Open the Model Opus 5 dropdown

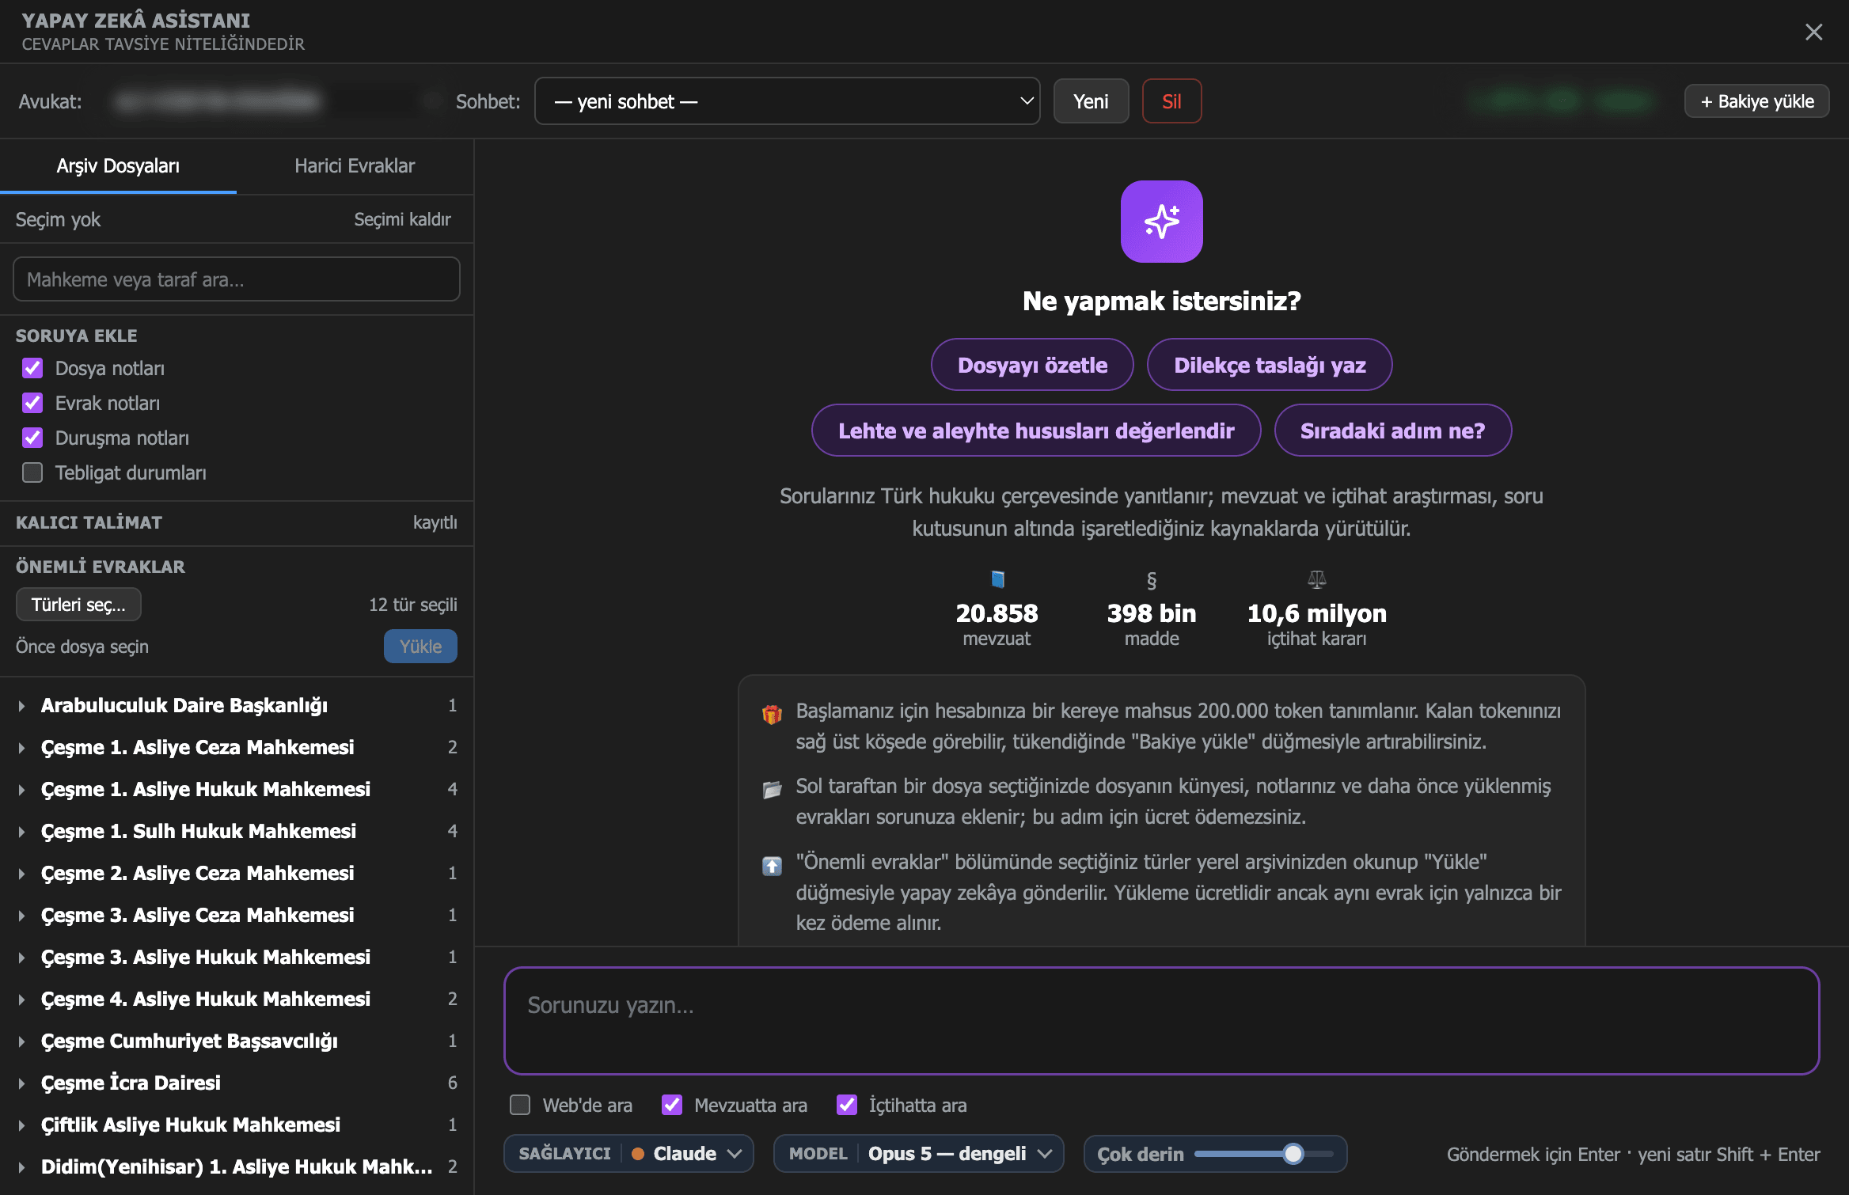point(918,1154)
